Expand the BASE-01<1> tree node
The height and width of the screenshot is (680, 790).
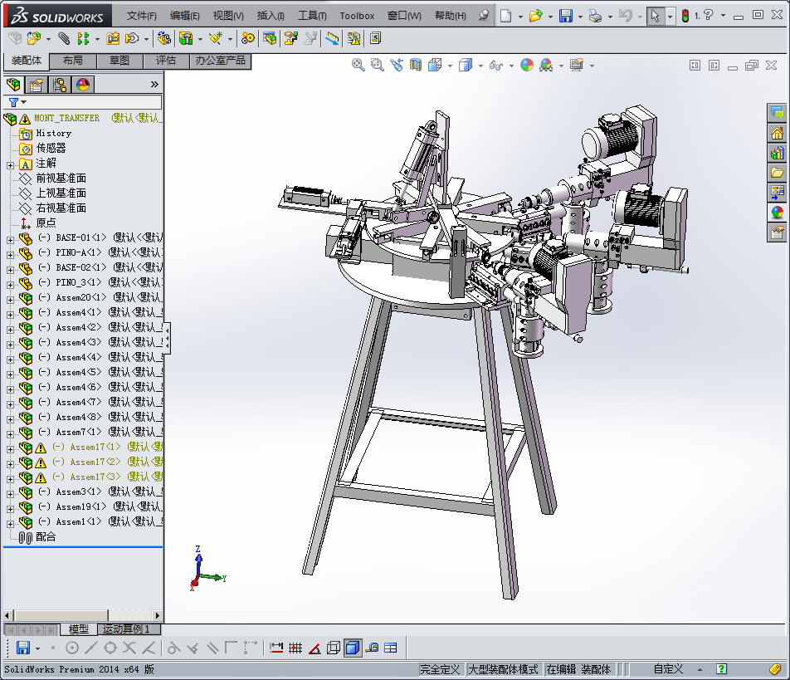(x=10, y=238)
